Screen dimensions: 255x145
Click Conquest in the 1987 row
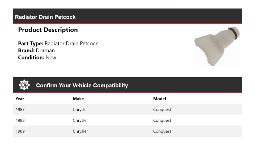pos(162,109)
